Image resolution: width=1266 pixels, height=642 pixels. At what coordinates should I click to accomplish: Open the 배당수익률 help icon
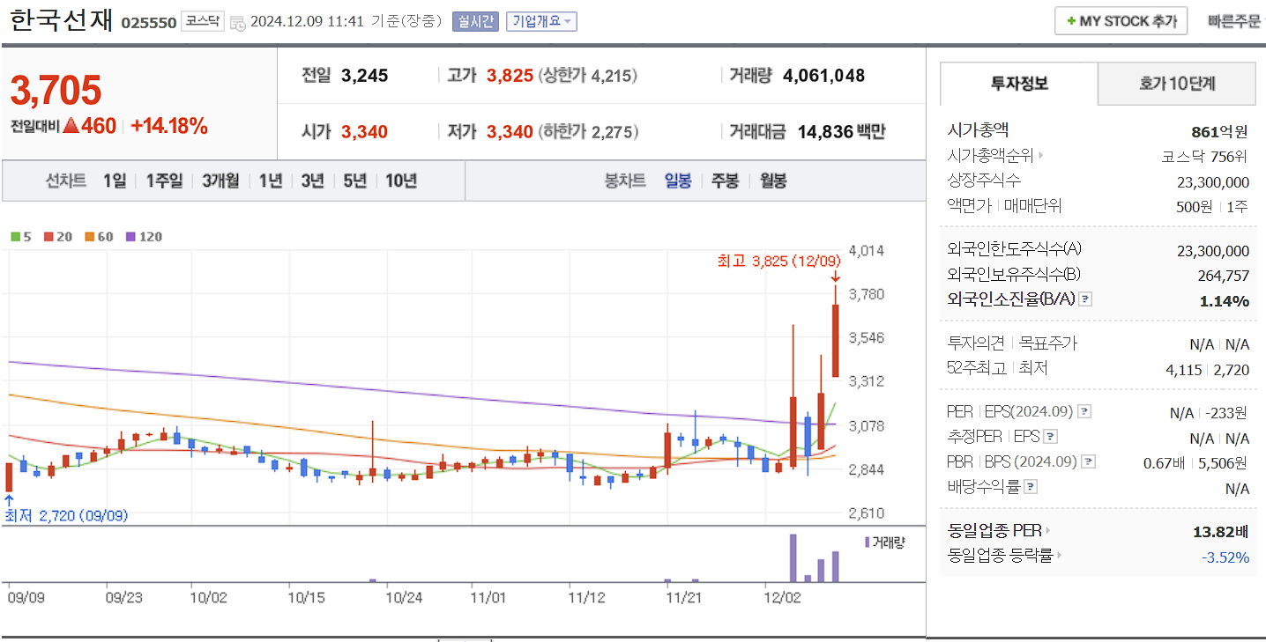point(1031,484)
